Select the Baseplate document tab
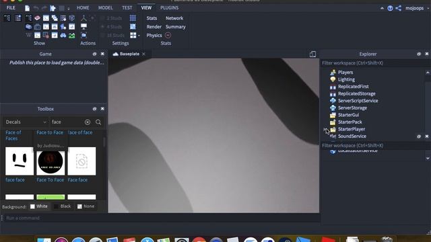Image resolution: width=431 pixels, height=242 pixels. pos(129,54)
